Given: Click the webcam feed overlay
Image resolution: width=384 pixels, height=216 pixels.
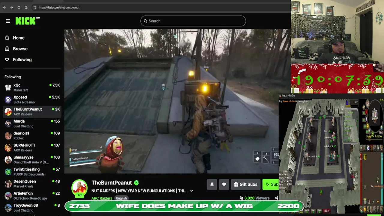Looking at the screenshot, I should 337,32.
